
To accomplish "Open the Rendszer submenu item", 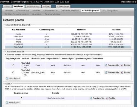I will (x=9, y=10).
